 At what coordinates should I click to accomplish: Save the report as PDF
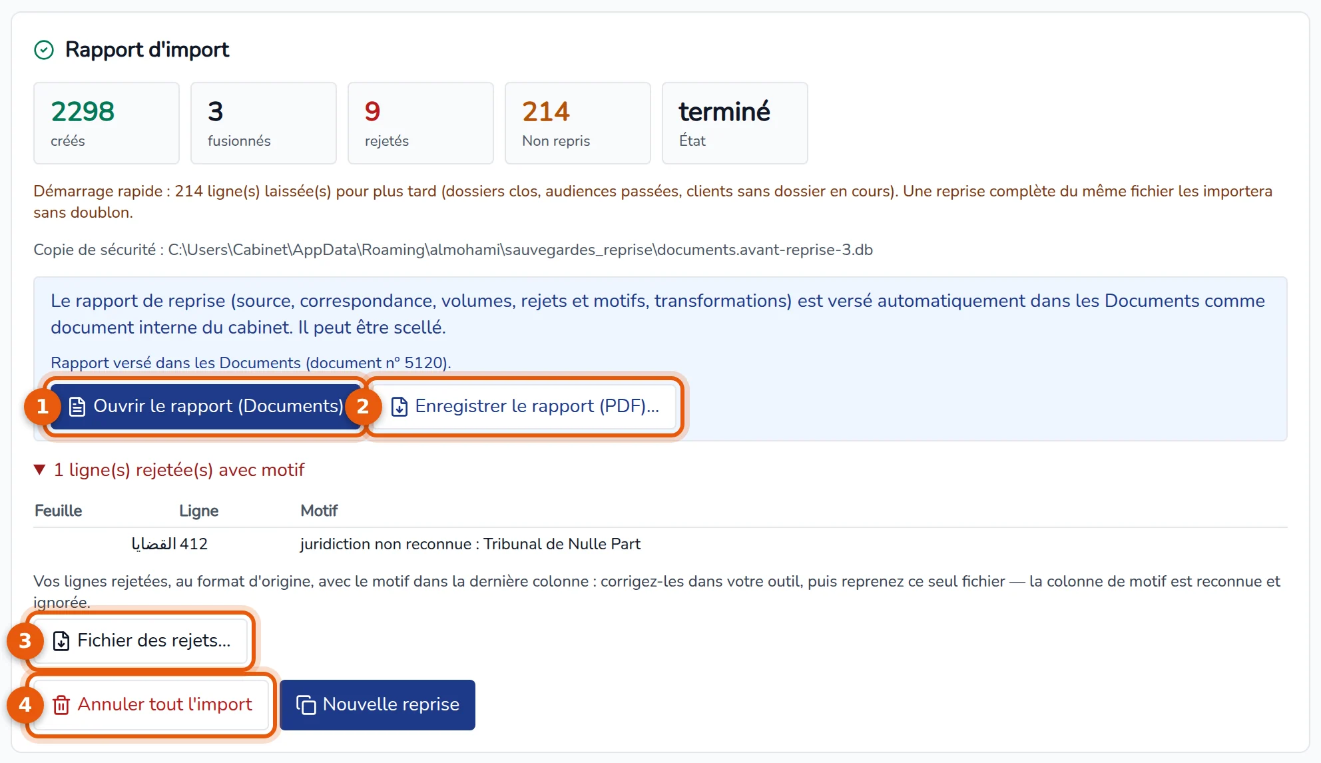pos(525,406)
